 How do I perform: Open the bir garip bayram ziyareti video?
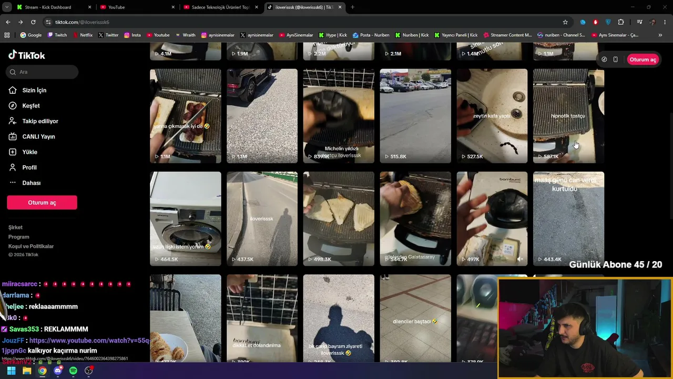339,318
